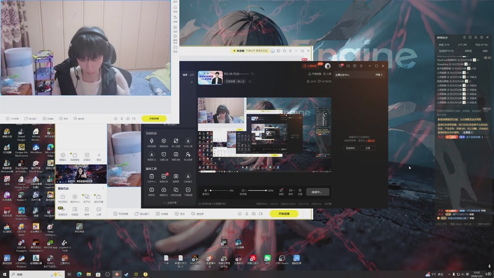This screenshot has height=278, width=494.
Task: Click the orange link in the dark window's right panel
Action: 370,141
